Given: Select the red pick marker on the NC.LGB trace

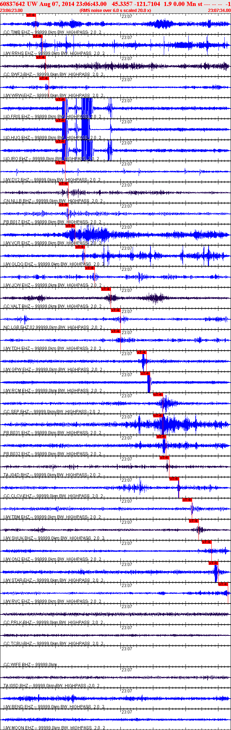Looking at the screenshot, I should [x=116, y=310].
